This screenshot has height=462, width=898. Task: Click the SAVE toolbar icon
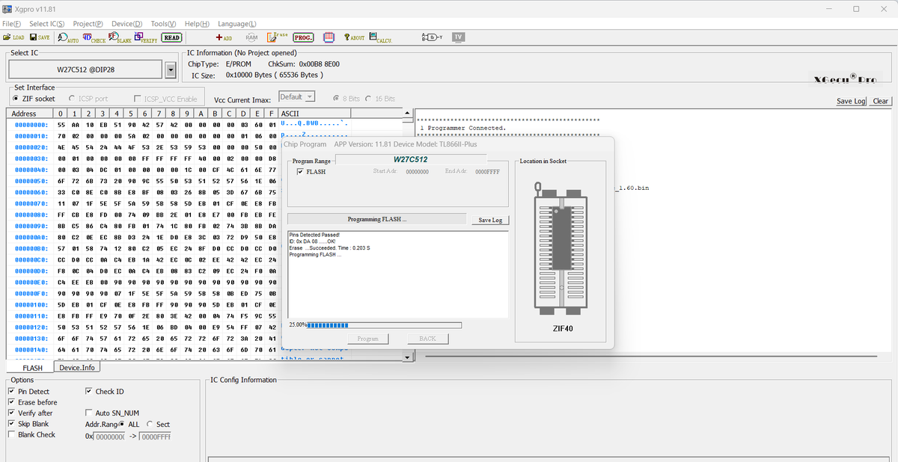point(40,37)
